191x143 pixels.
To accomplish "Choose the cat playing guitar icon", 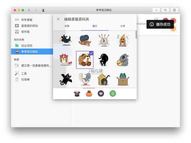I will coord(122,60).
